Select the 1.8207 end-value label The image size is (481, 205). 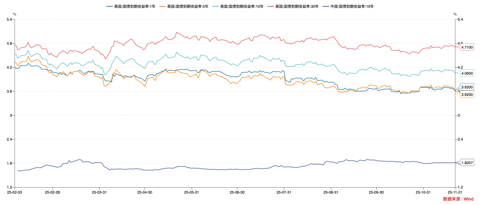pyautogui.click(x=467, y=163)
